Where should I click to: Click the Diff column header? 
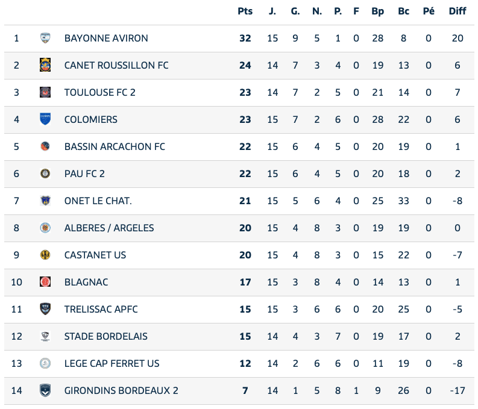pos(458,11)
